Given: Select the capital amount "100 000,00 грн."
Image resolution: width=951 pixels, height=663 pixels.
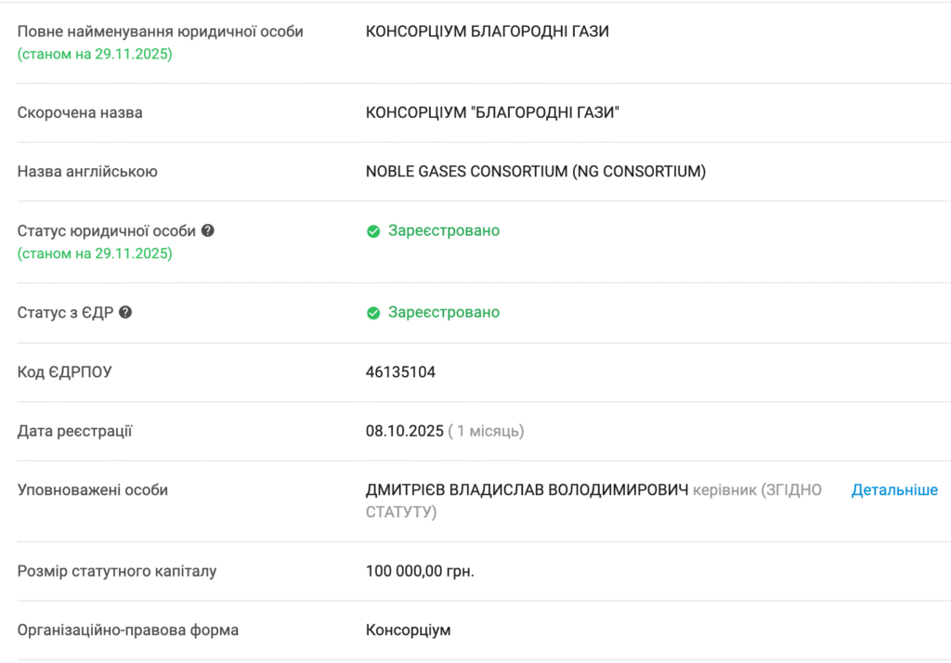Looking at the screenshot, I should [420, 571].
